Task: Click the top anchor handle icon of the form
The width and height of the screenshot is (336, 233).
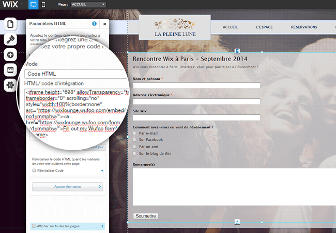Action: 237,51
